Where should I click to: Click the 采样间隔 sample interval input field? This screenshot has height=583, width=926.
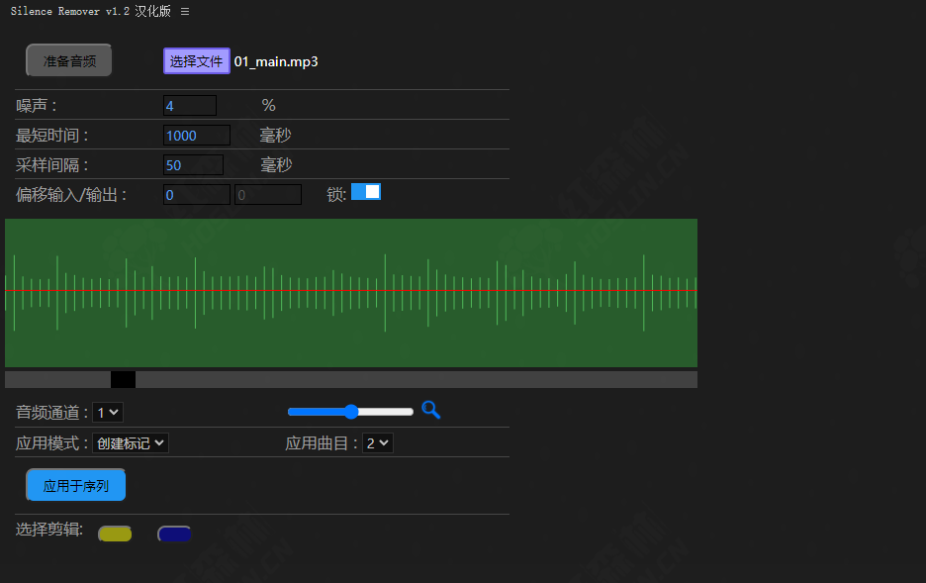coord(193,164)
